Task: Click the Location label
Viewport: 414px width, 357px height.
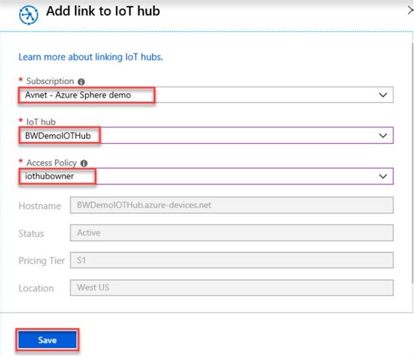Action: [36, 288]
